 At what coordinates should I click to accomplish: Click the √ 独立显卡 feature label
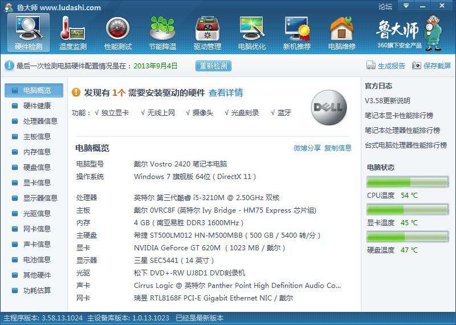112,113
